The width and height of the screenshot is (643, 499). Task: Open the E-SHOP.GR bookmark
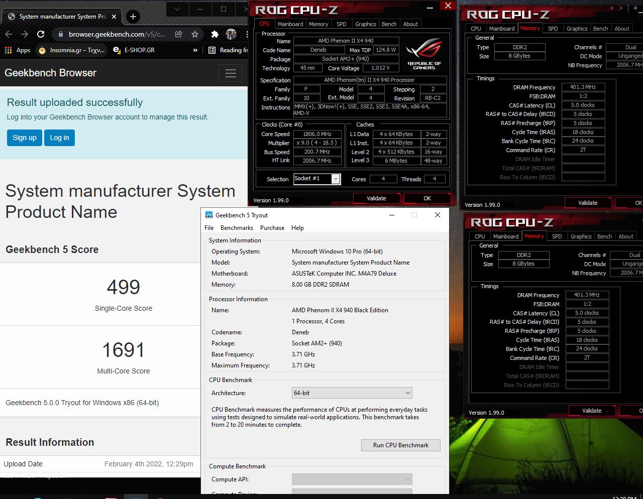pyautogui.click(x=134, y=50)
